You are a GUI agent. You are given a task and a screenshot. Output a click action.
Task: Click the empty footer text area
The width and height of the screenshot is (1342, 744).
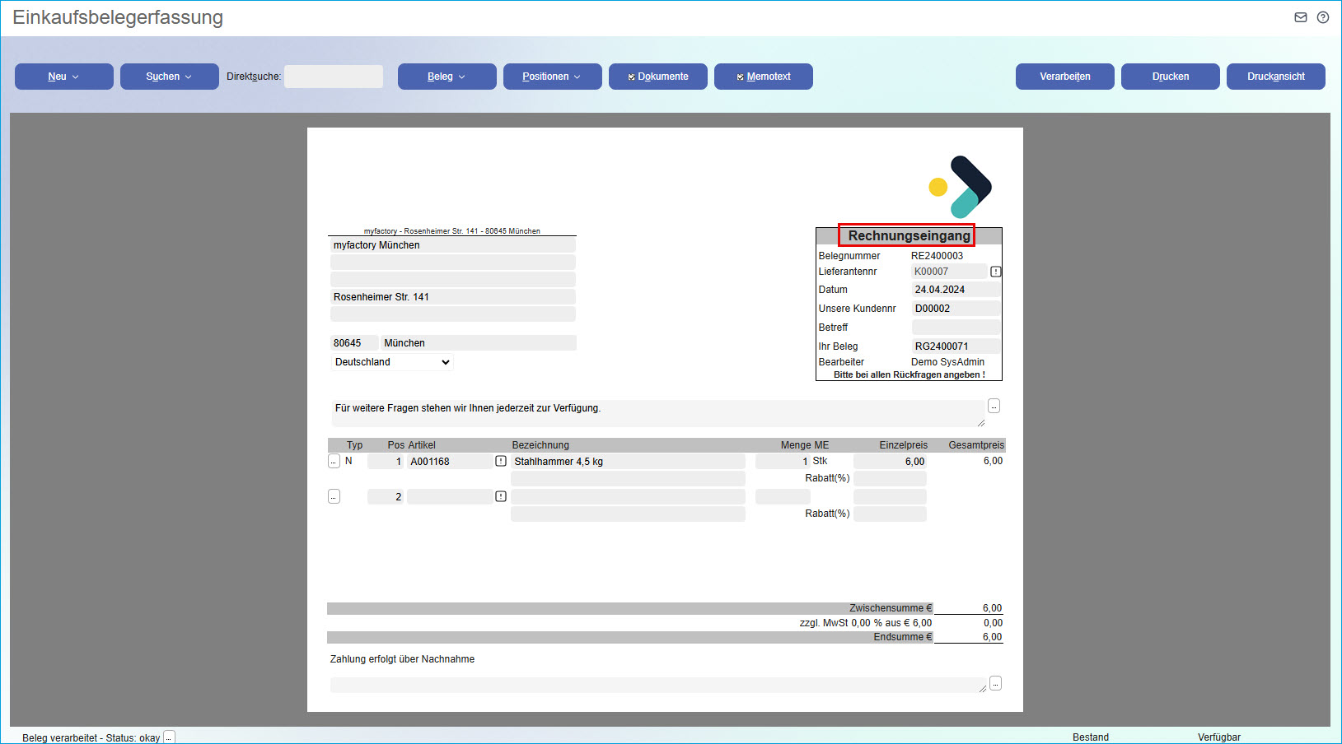point(658,685)
